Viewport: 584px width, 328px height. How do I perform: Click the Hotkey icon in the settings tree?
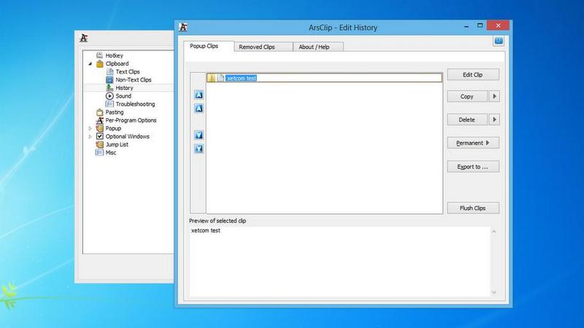[99, 55]
